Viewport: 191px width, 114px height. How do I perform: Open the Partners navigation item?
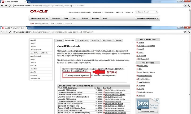[x=95, y=18]
